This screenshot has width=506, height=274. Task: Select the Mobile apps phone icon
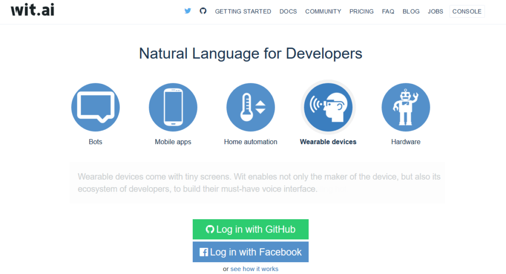click(x=173, y=107)
